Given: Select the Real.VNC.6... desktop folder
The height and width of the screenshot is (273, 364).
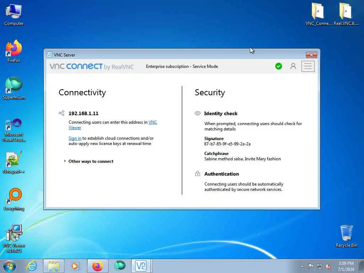Looking at the screenshot, I should [x=346, y=14].
